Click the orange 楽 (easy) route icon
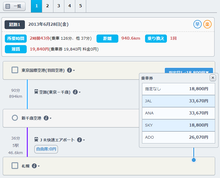This screenshot has width=220, height=178. tap(208, 24)
